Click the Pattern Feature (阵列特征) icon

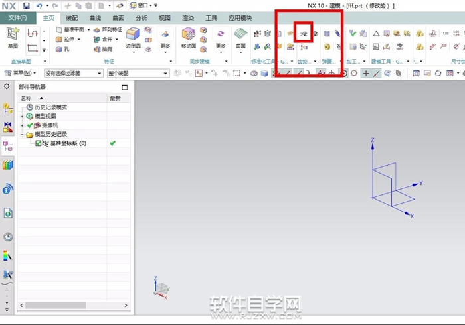(x=106, y=30)
